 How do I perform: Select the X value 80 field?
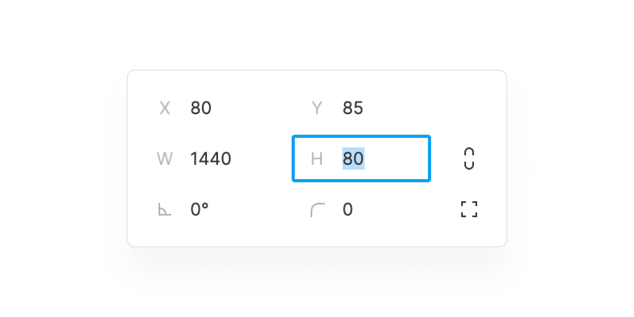coord(201,108)
